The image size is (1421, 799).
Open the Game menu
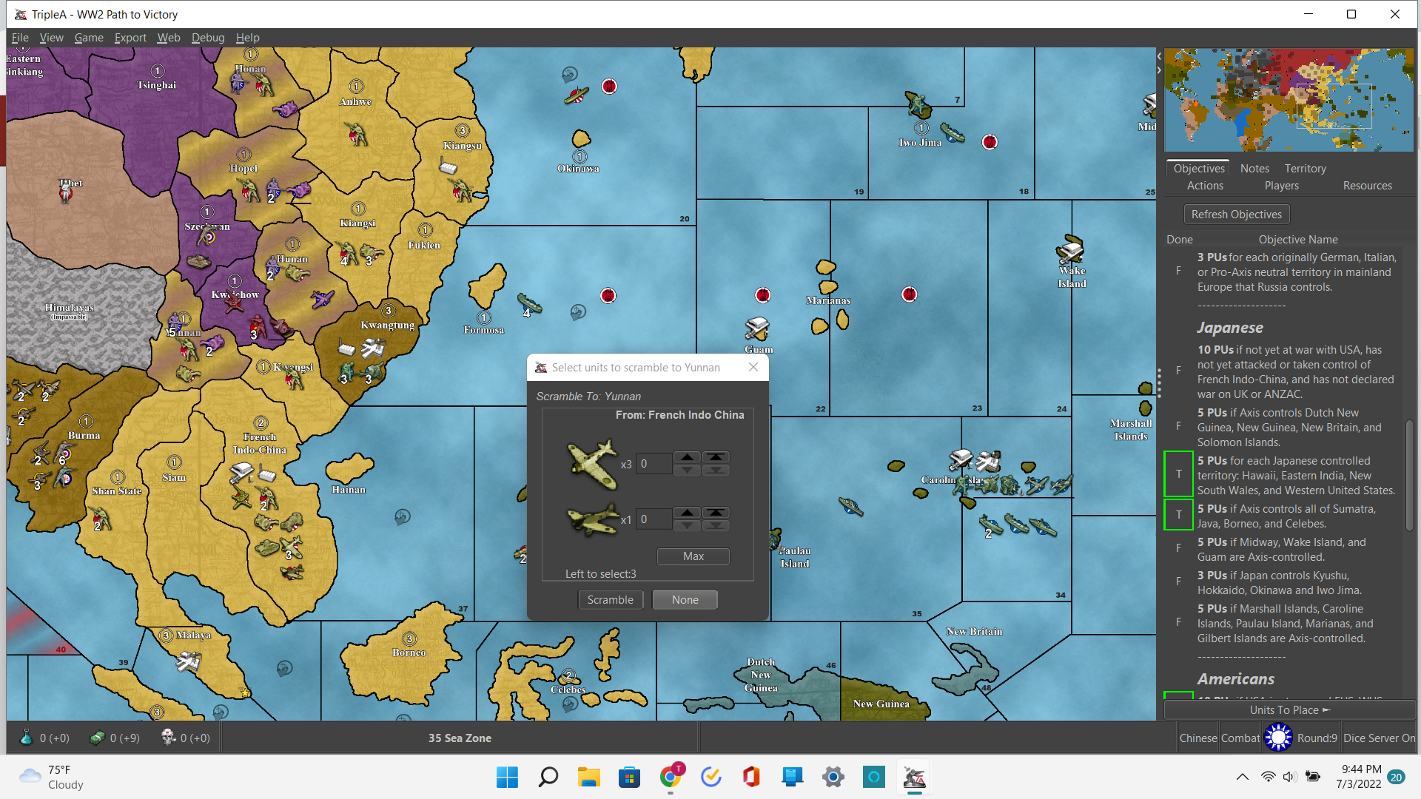[x=89, y=38]
